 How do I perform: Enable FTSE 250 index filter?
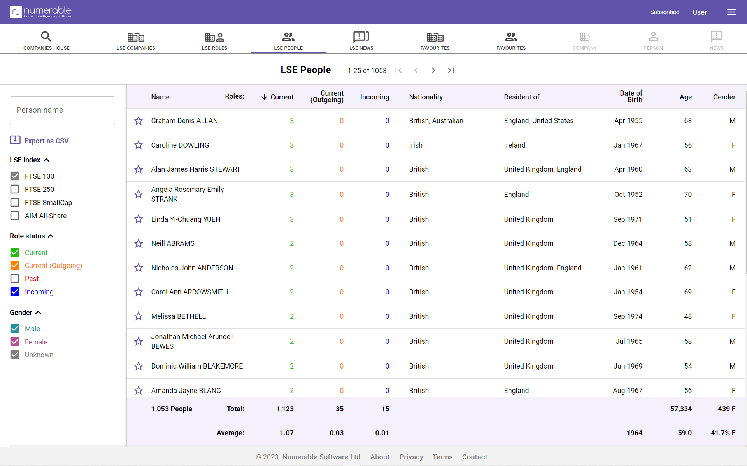(x=15, y=190)
